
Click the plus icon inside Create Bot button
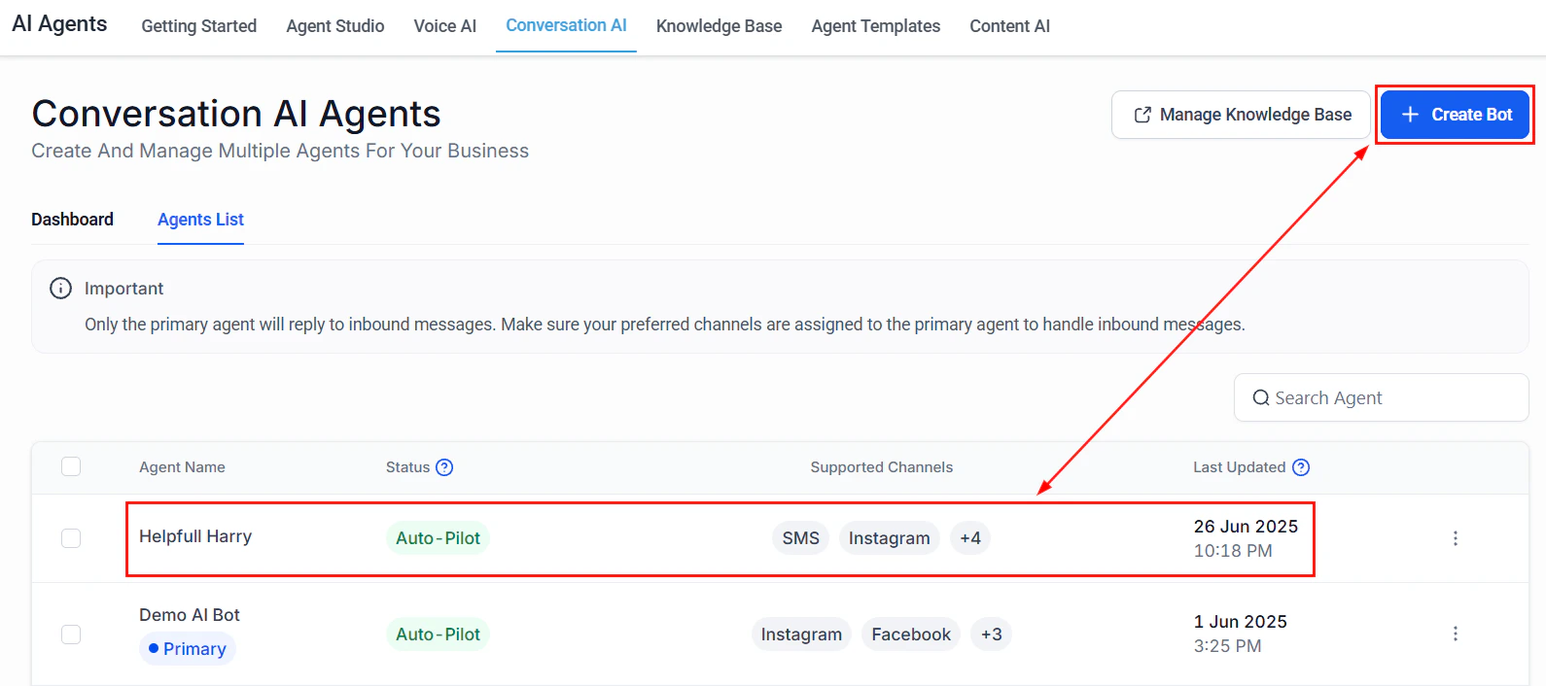(1410, 114)
